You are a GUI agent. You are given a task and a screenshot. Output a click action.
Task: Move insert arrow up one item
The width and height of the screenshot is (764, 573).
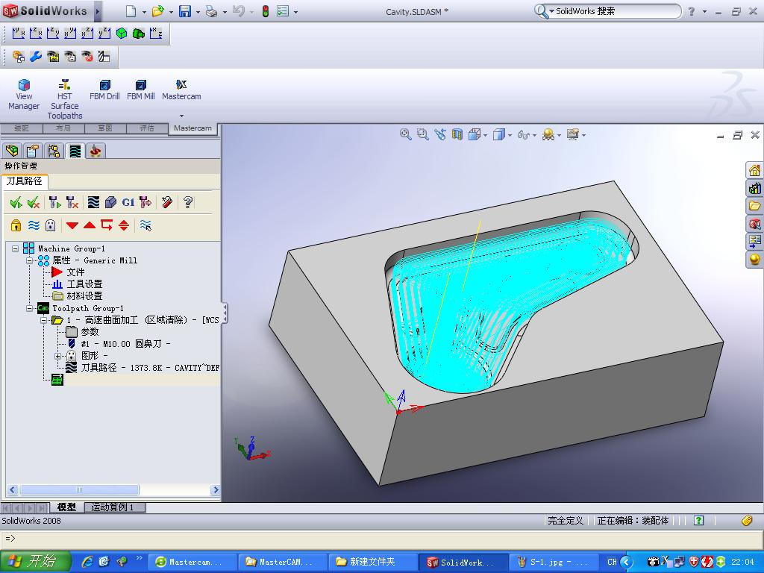tap(90, 225)
